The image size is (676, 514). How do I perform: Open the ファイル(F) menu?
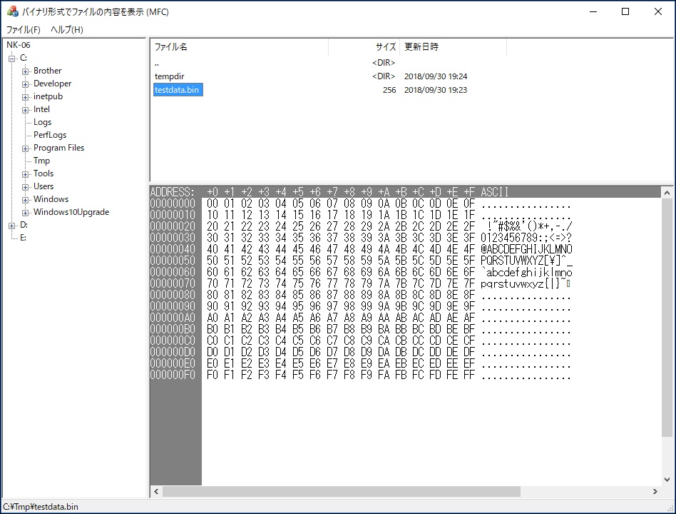(24, 29)
